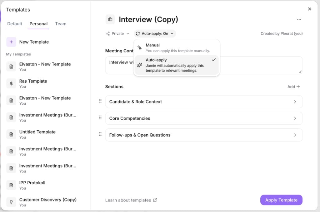The width and height of the screenshot is (320, 212).
Task: Collapse the Auto-apply: On dropdown
Action: tap(155, 34)
